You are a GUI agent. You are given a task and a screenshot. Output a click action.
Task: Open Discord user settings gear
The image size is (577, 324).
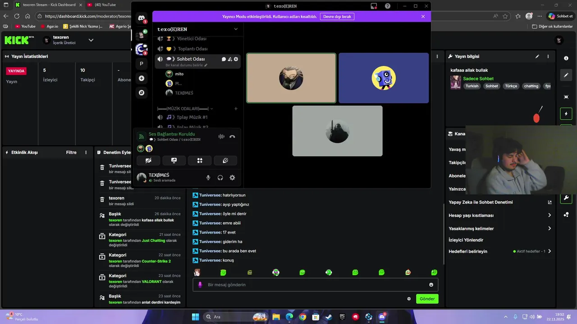click(232, 178)
